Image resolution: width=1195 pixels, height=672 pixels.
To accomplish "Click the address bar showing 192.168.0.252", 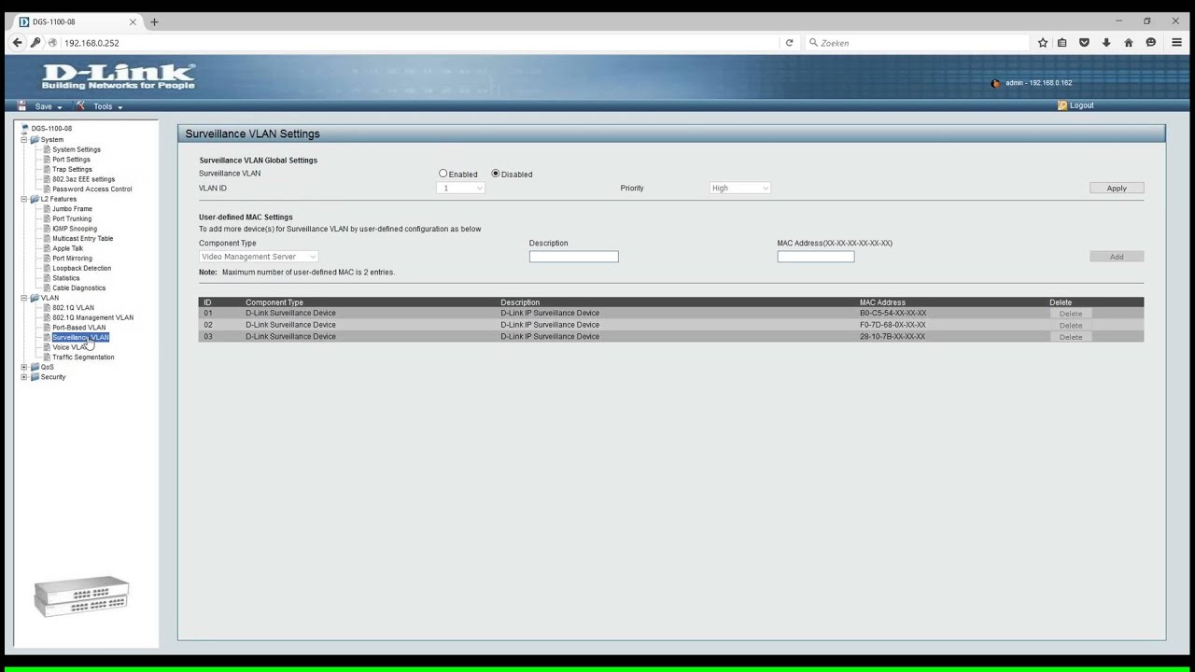I will point(411,43).
